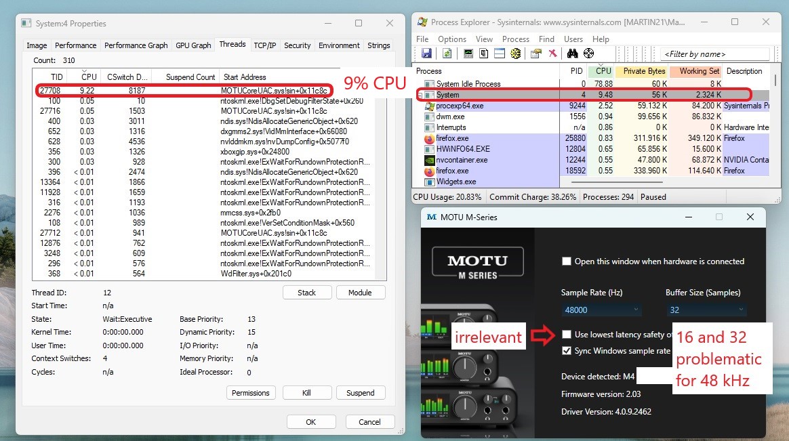Sort processes by CPU column header

601,71
